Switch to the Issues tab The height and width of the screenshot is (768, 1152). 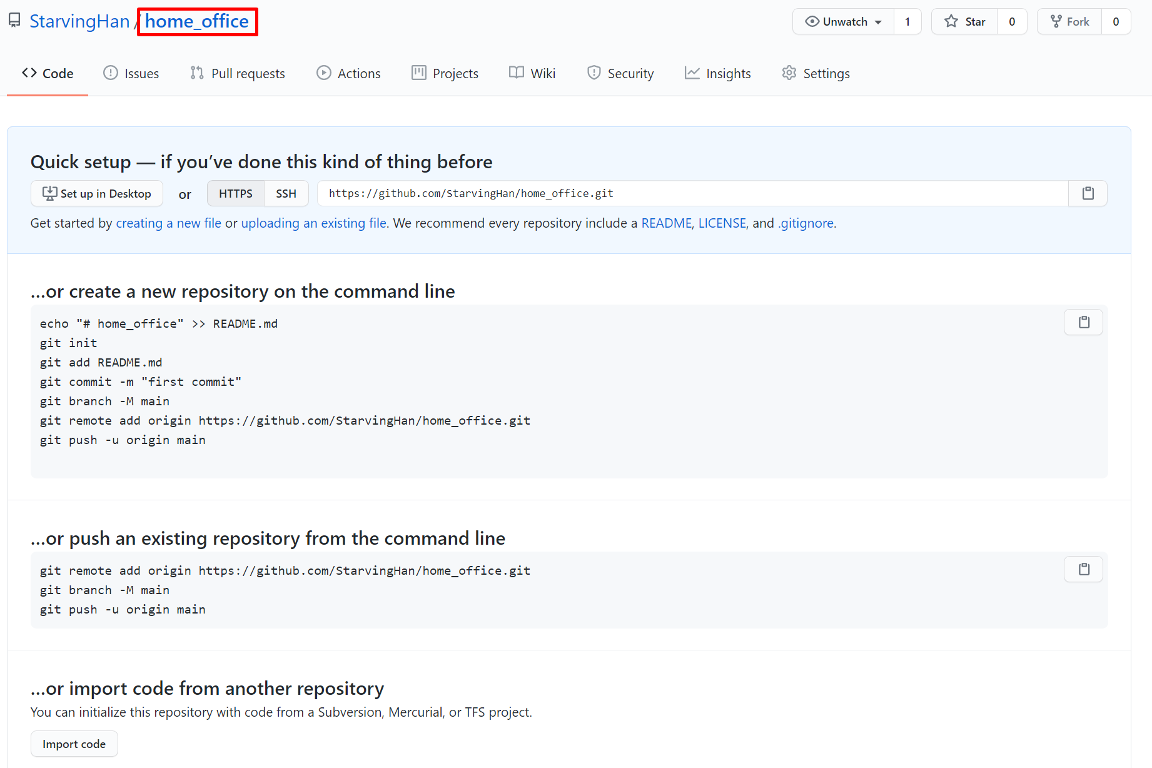click(x=131, y=73)
